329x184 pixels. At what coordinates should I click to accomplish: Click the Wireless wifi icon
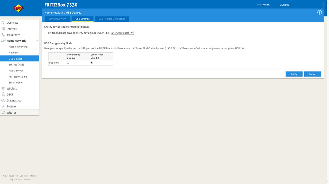[3, 88]
